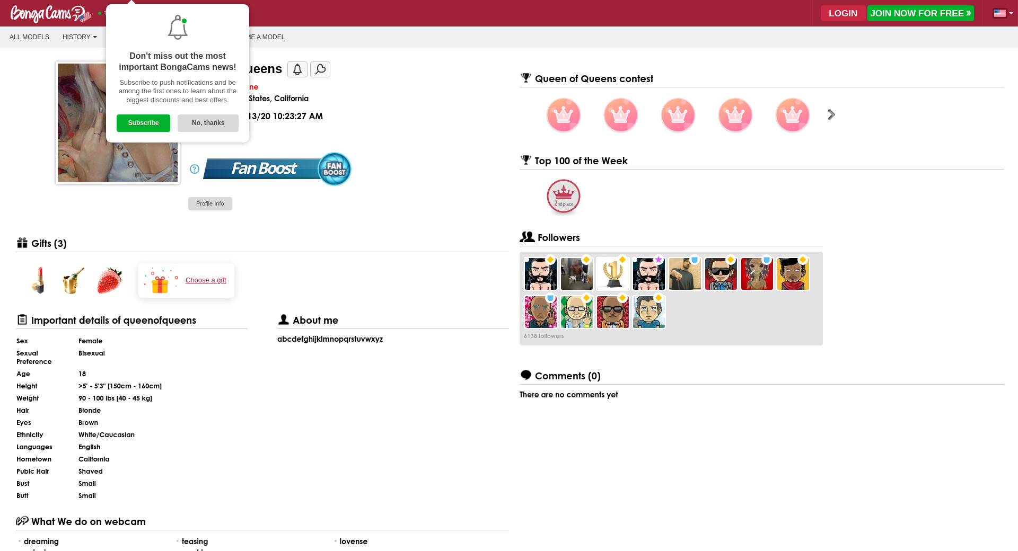Open the language flag dropdown
The height and width of the screenshot is (551, 1018).
[x=1003, y=13]
